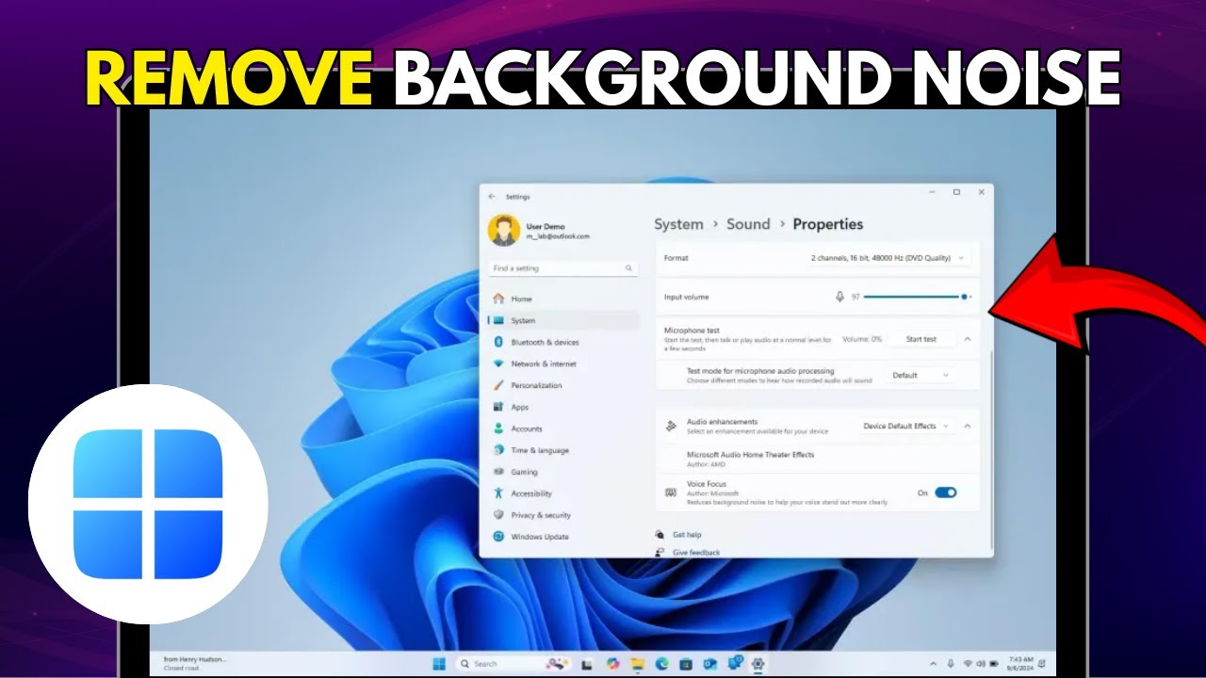Image resolution: width=1206 pixels, height=678 pixels.
Task: Collapse the Microphone test section
Action: pos(968,339)
